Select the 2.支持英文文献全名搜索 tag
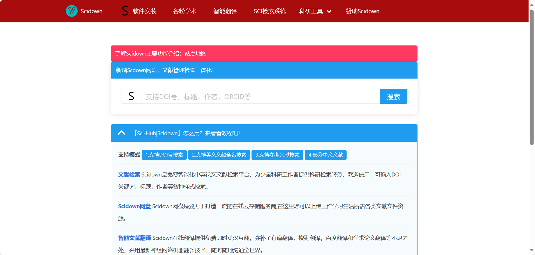Screen dimensions: 535x255 (219, 155)
